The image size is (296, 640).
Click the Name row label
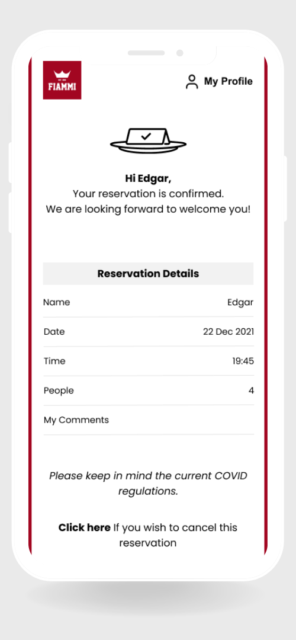click(57, 302)
